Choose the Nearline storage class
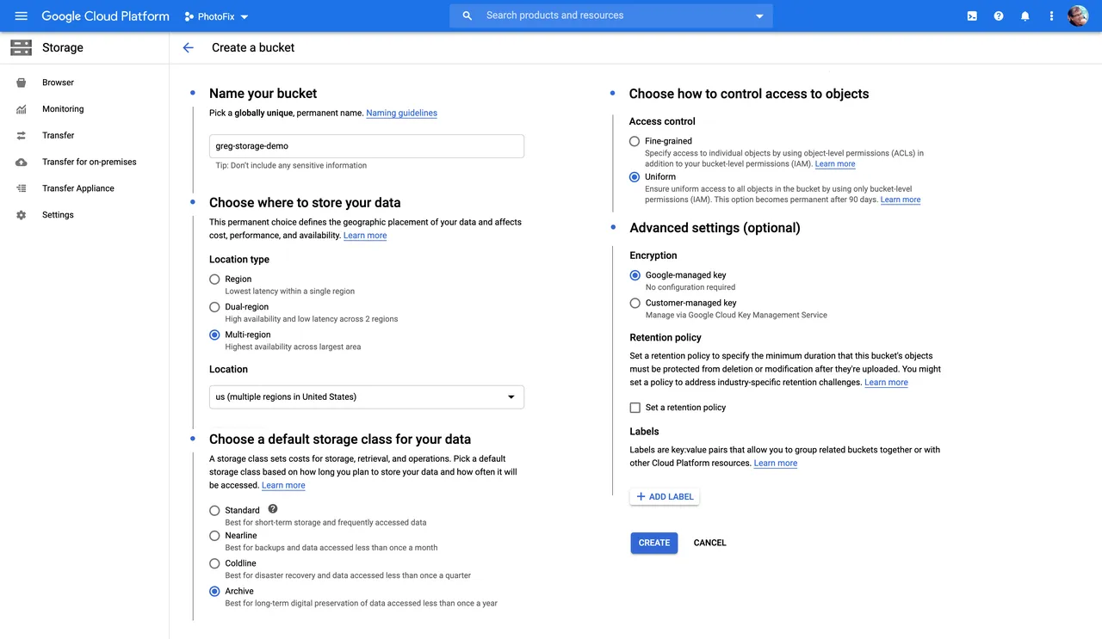The image size is (1102, 639). click(215, 536)
